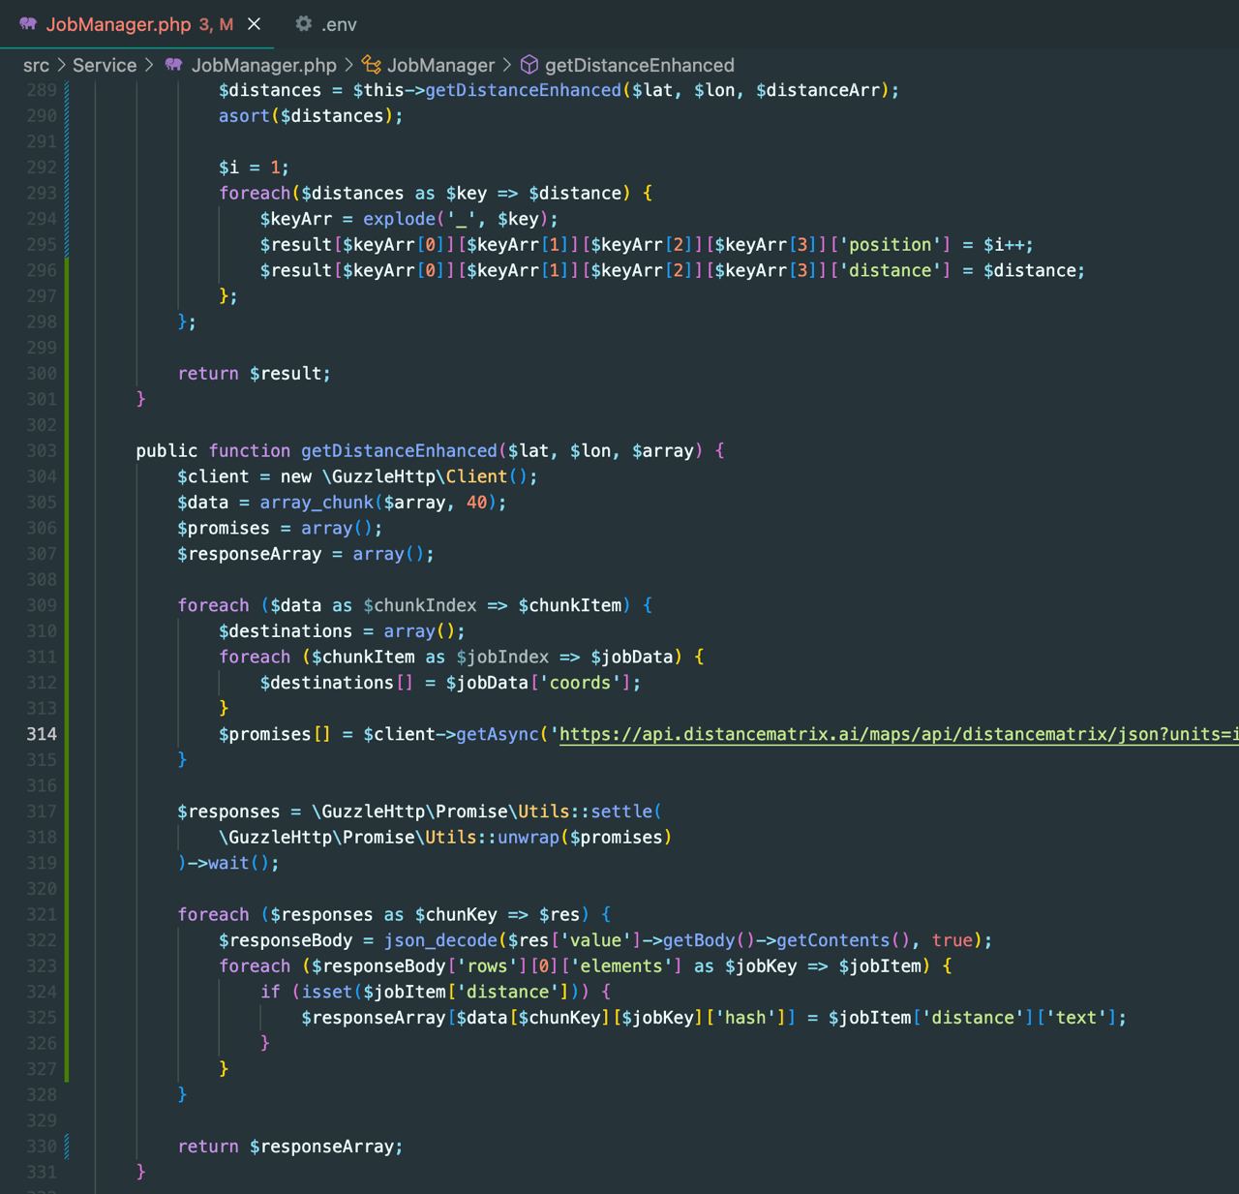
Task: Click the $chunkIndex variable
Action: (420, 605)
